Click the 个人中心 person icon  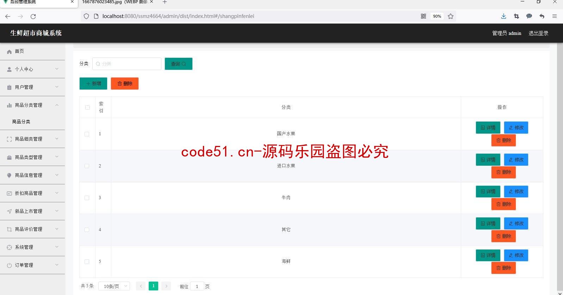pos(10,69)
